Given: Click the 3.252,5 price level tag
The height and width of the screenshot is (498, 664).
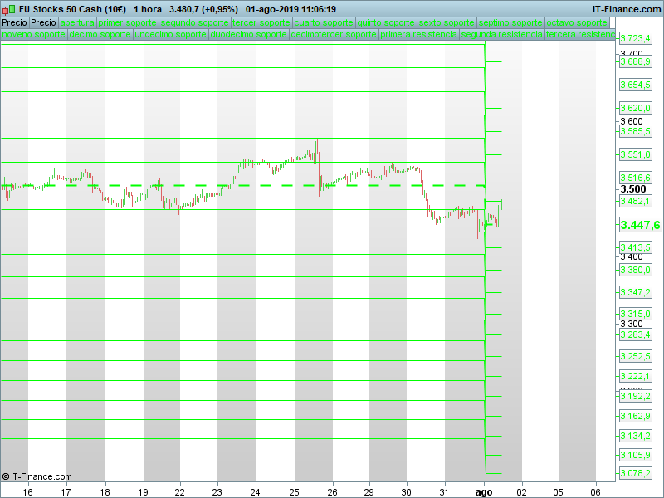Looking at the screenshot, I should coord(635,356).
